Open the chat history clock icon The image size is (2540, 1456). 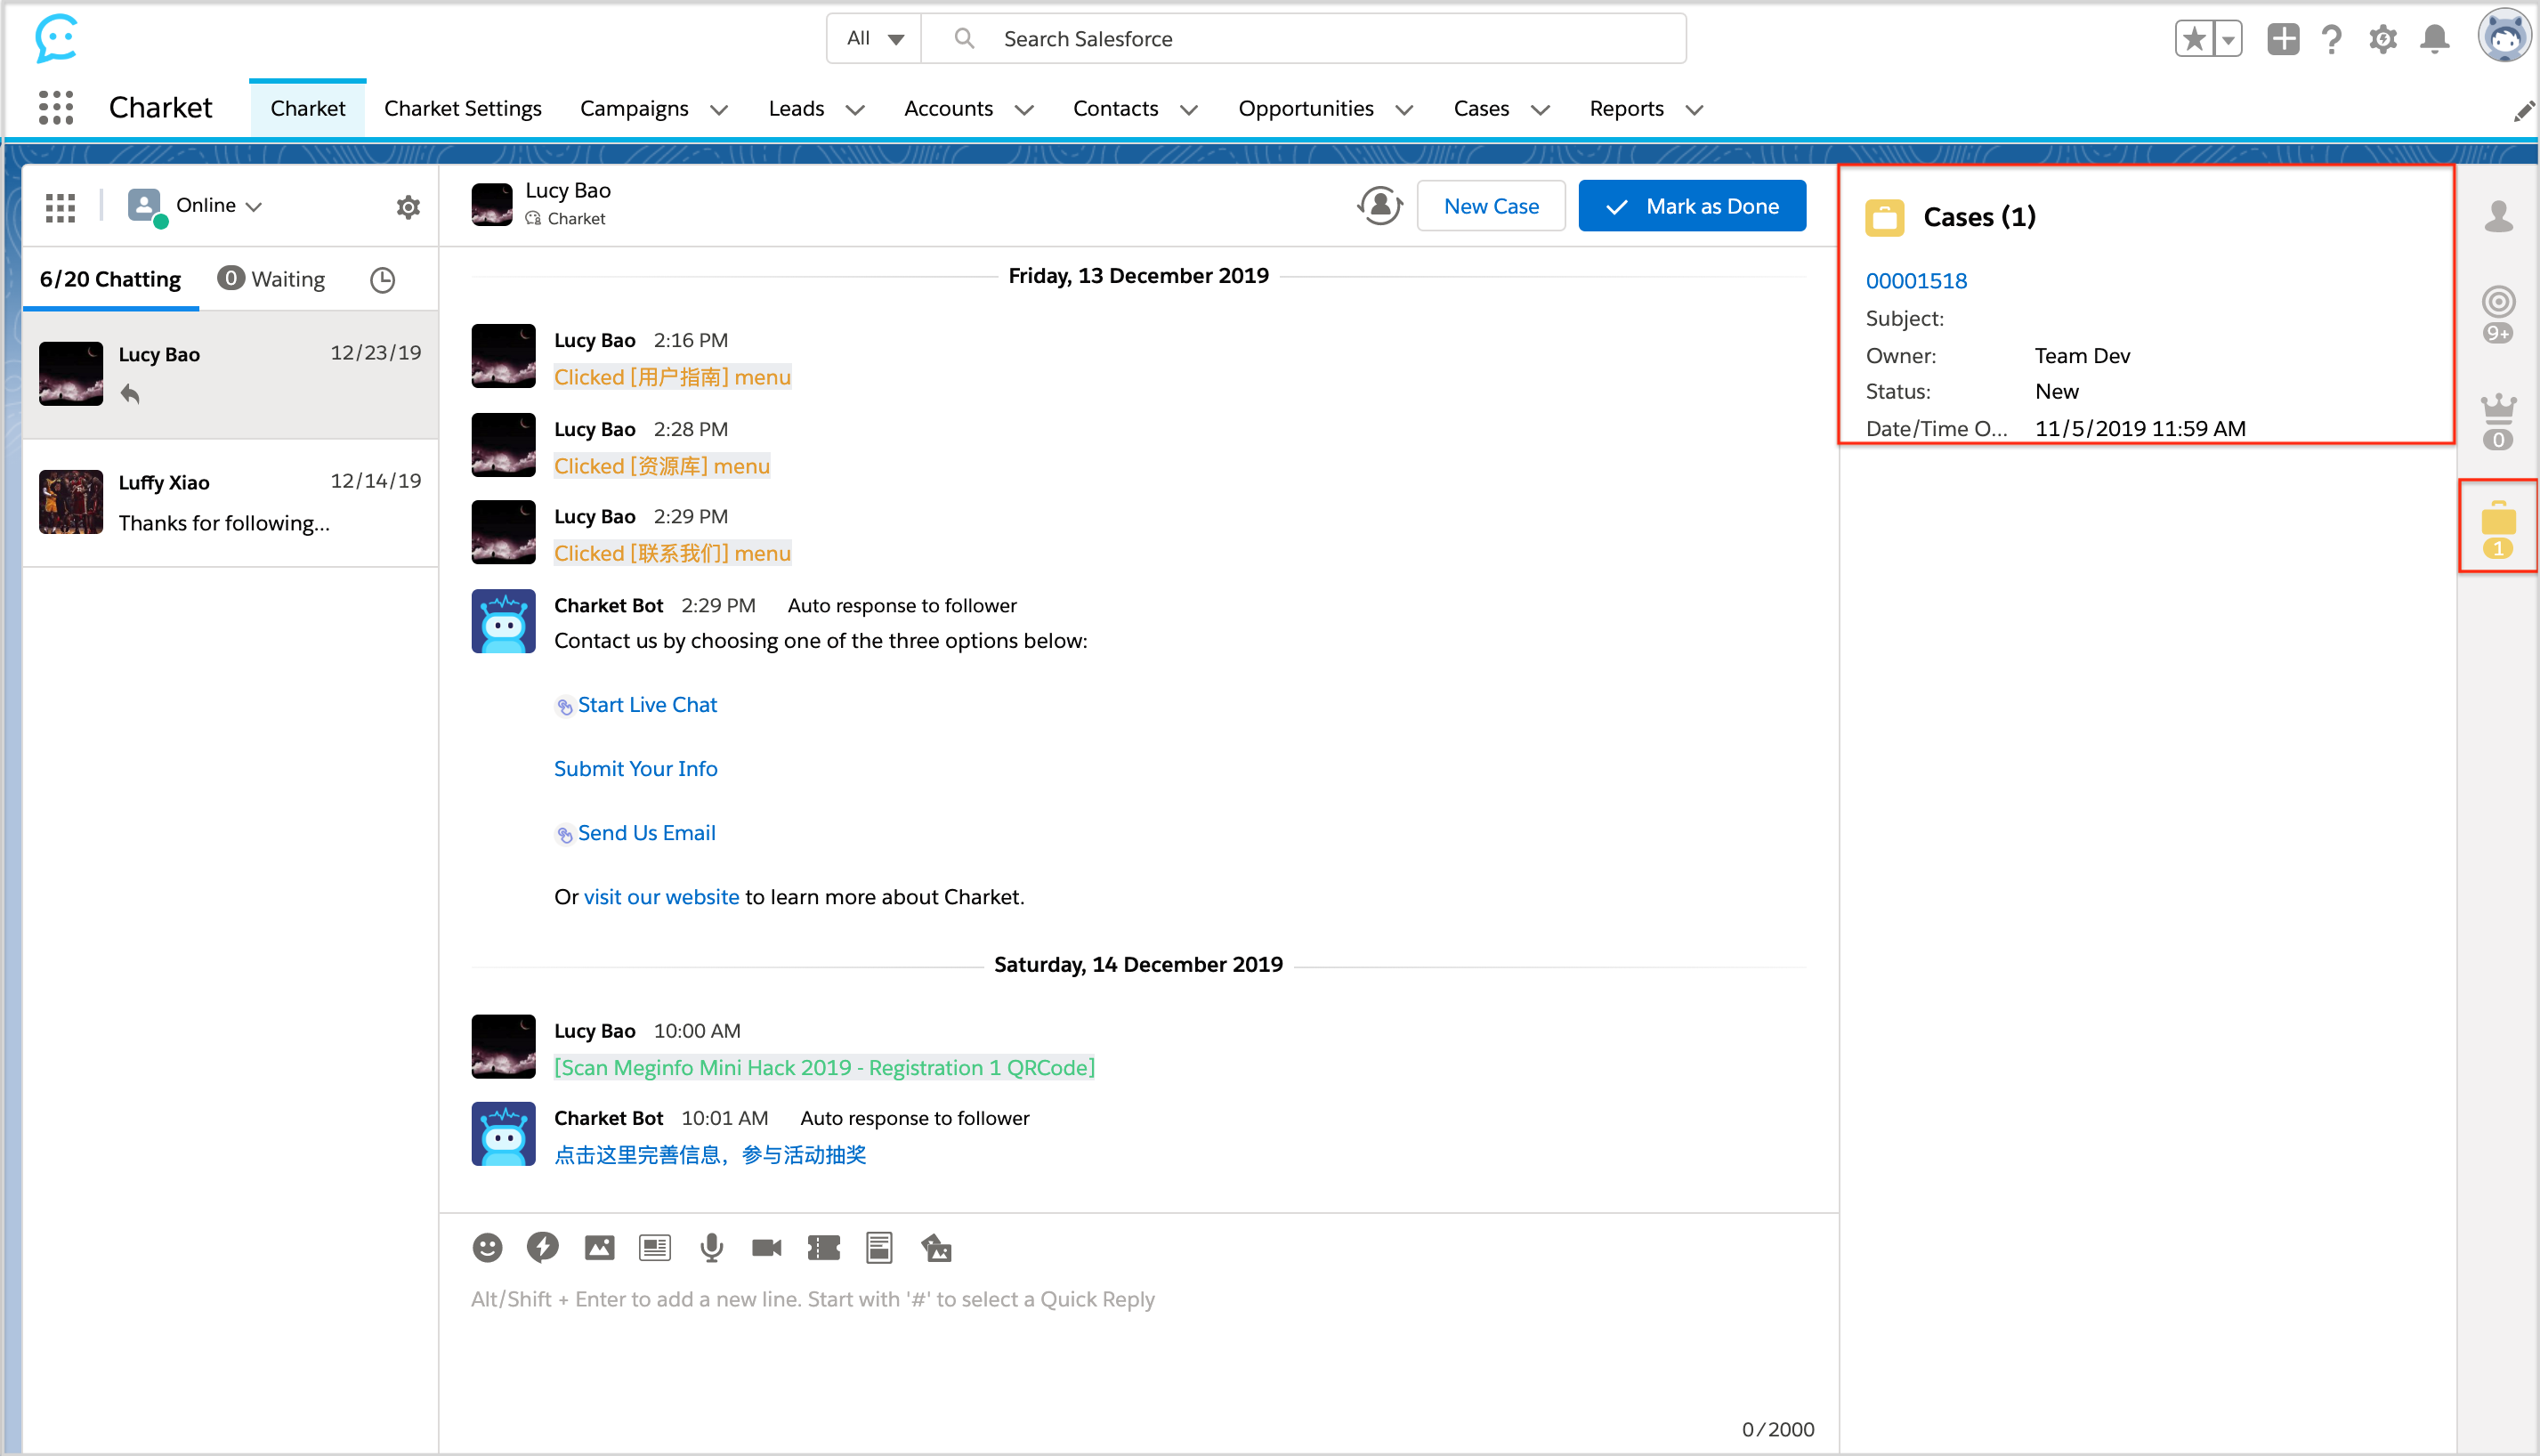[x=382, y=280]
